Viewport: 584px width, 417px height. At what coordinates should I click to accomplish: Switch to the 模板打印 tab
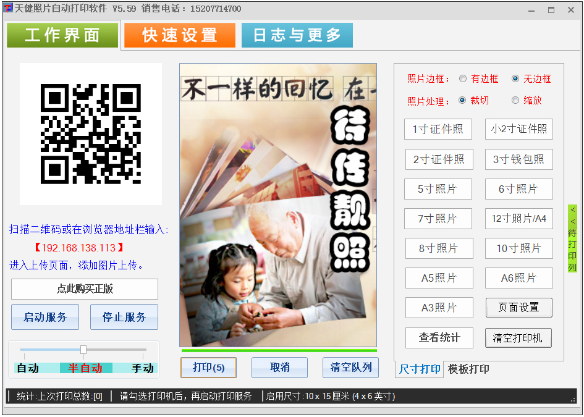[x=468, y=369]
